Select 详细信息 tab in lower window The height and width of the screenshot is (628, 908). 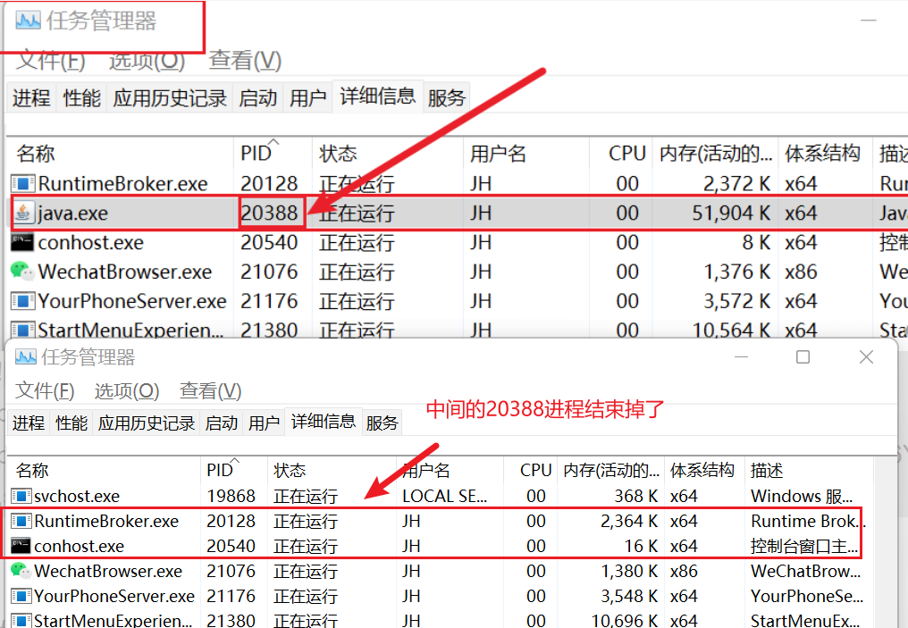pyautogui.click(x=324, y=422)
